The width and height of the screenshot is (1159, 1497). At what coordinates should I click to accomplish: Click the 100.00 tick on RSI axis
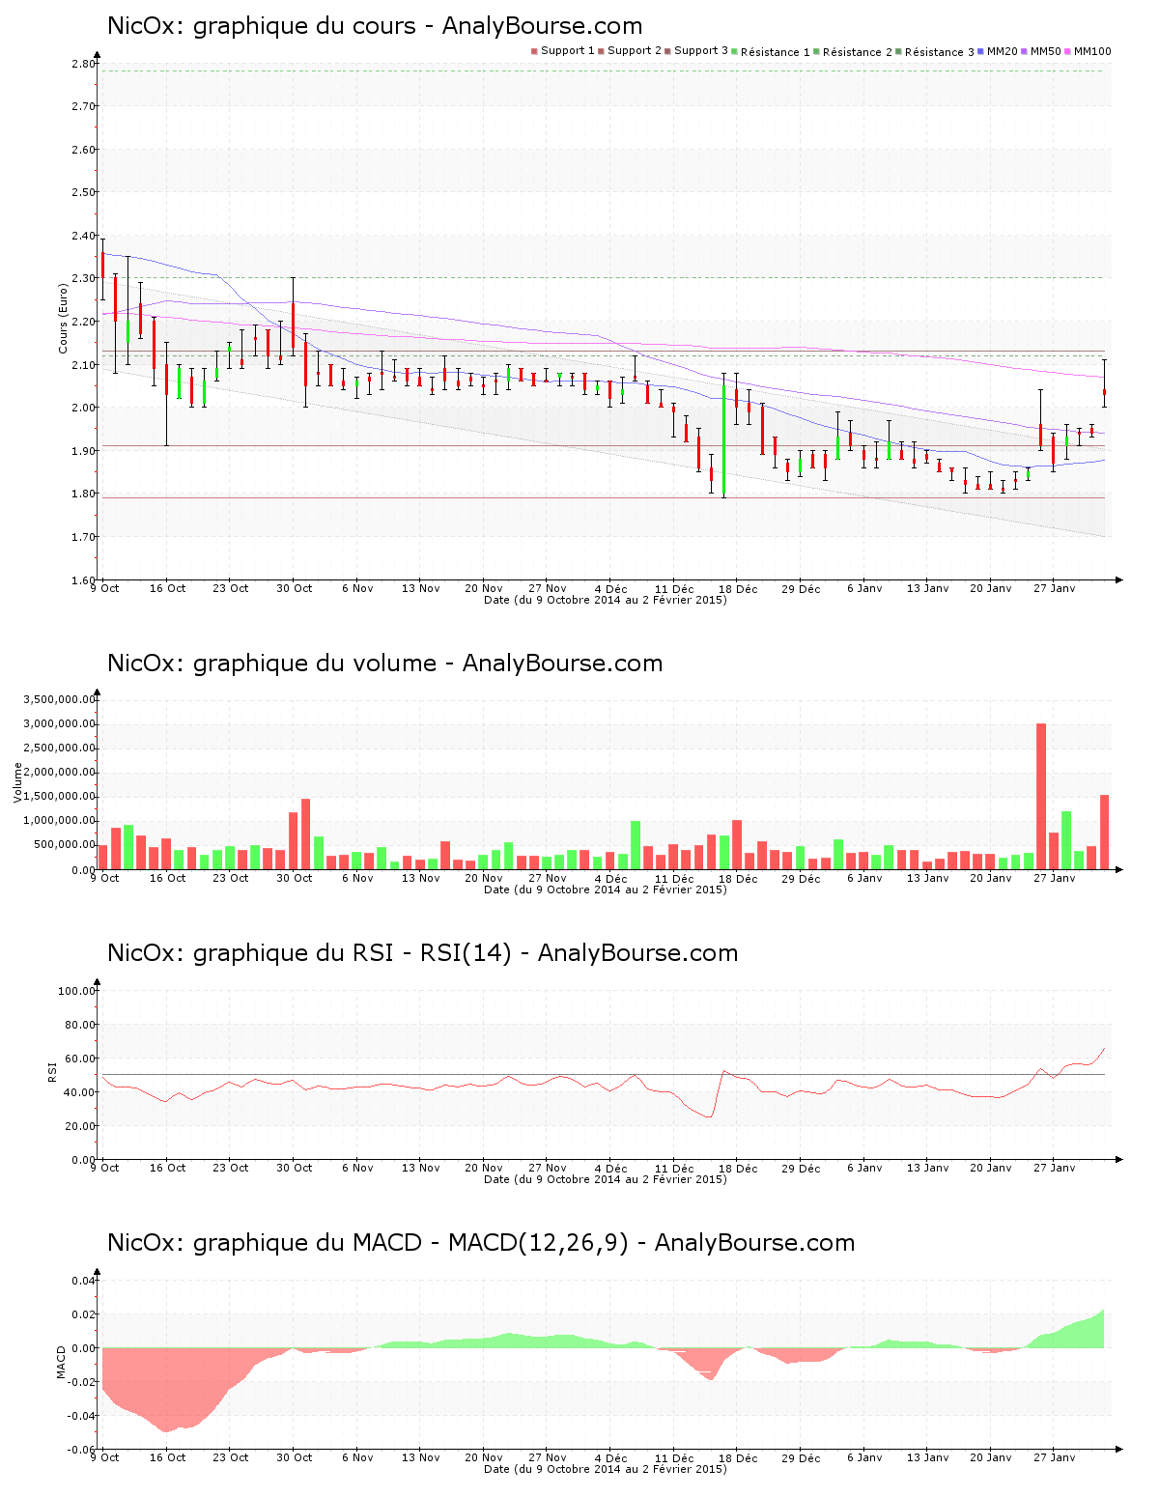point(77,991)
